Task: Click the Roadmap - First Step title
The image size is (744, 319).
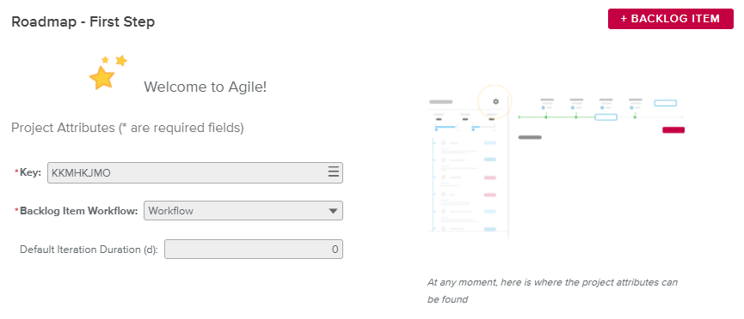Action: coord(83,21)
